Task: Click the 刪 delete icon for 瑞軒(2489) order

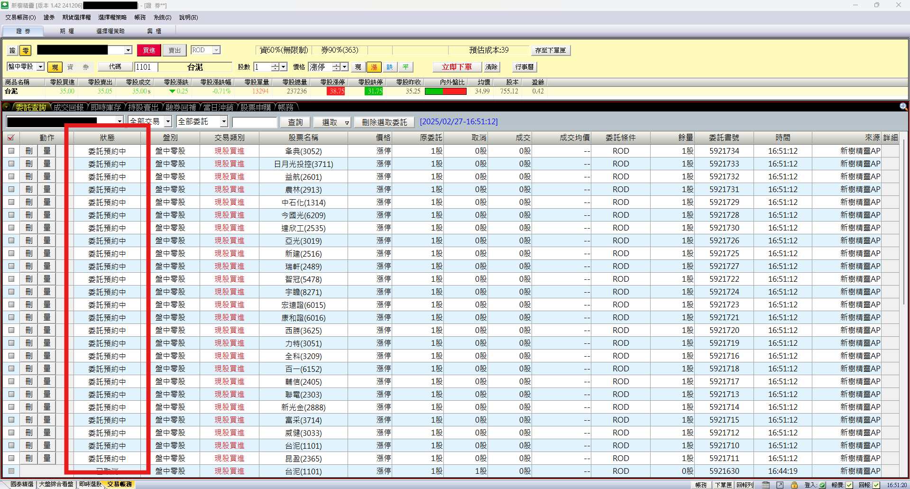Action: pos(29,266)
